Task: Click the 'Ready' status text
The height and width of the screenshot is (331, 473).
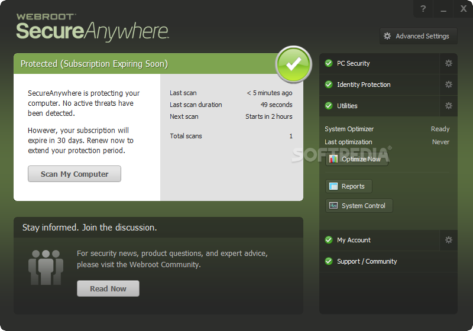Action: [x=440, y=129]
